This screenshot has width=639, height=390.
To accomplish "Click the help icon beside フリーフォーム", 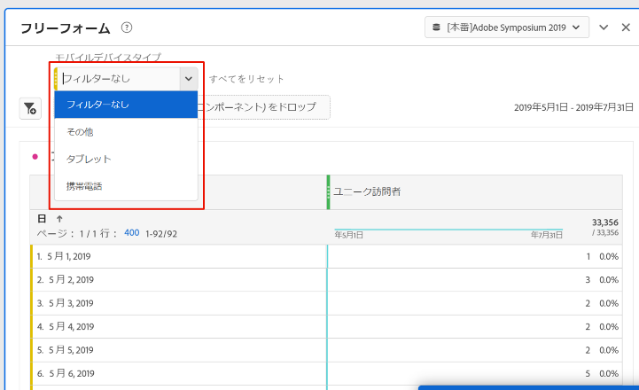I will point(127,27).
